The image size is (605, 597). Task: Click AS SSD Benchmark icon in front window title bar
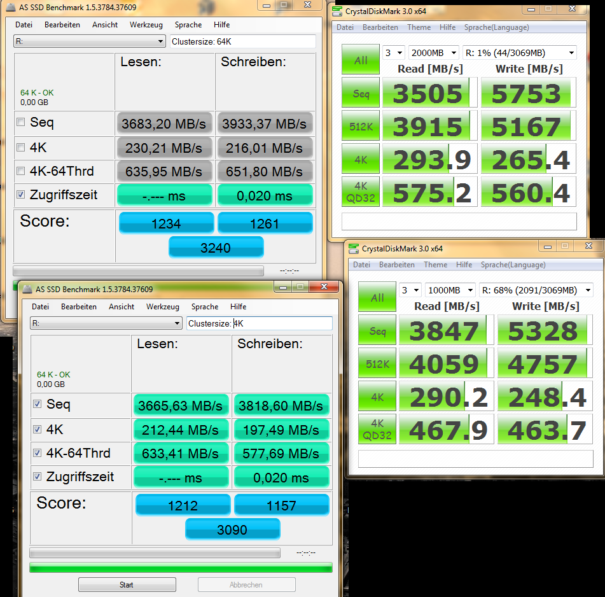[x=27, y=289]
